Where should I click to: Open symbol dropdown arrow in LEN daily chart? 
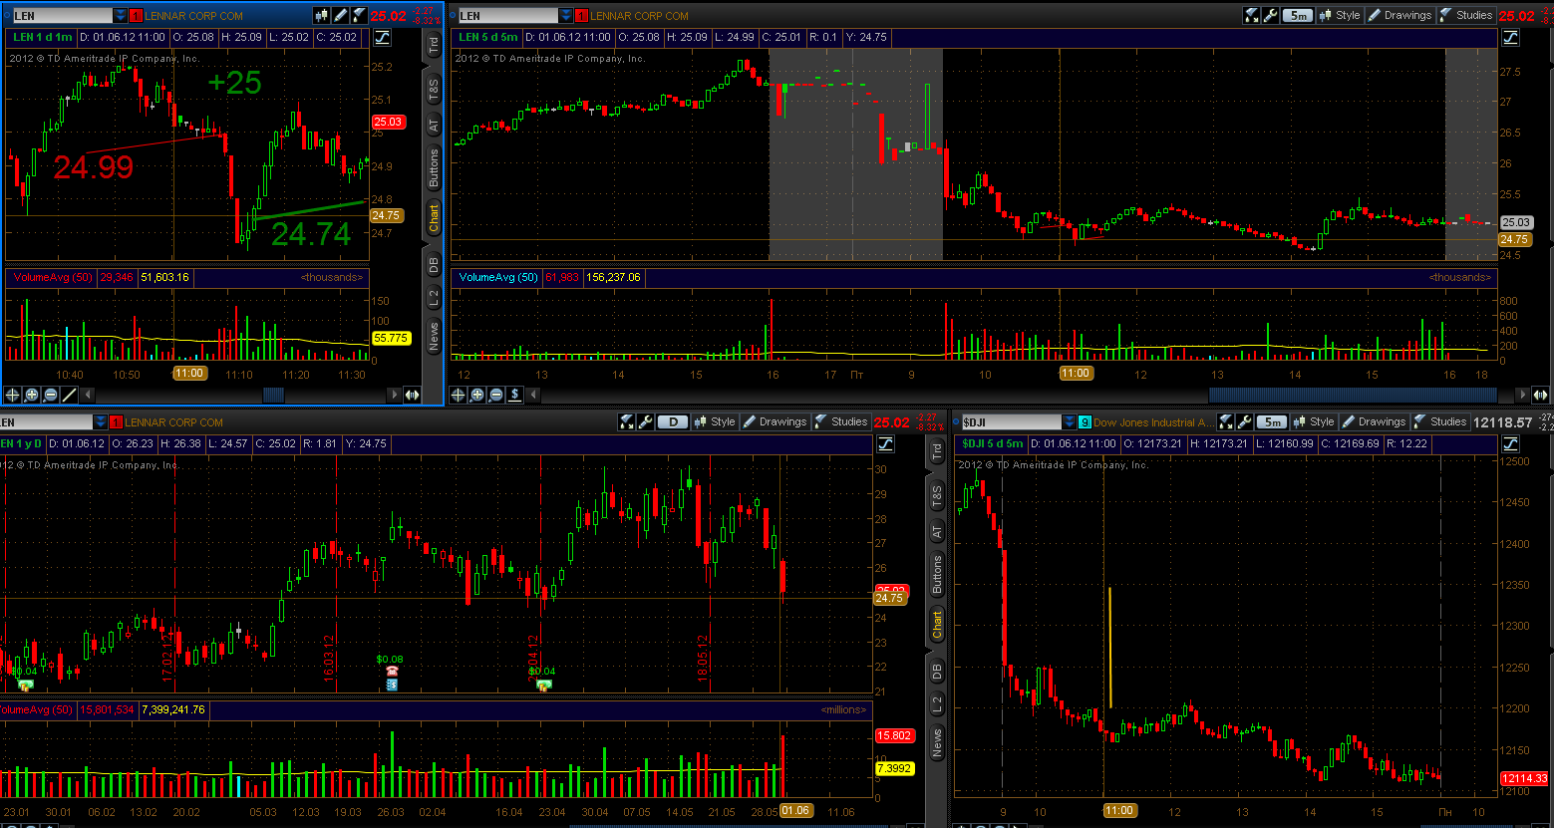101,421
